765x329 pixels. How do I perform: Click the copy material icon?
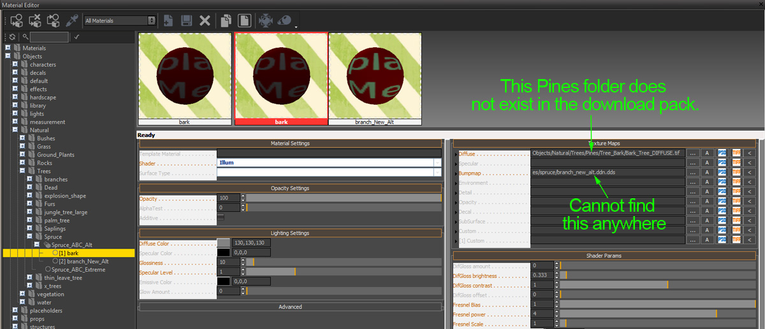(x=226, y=20)
